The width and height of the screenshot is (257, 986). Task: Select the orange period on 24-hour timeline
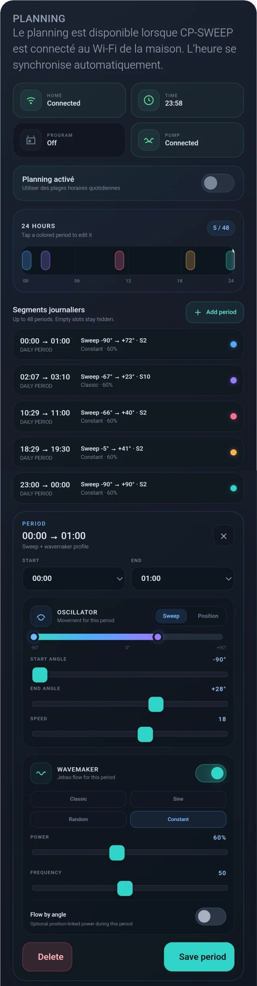point(190,260)
